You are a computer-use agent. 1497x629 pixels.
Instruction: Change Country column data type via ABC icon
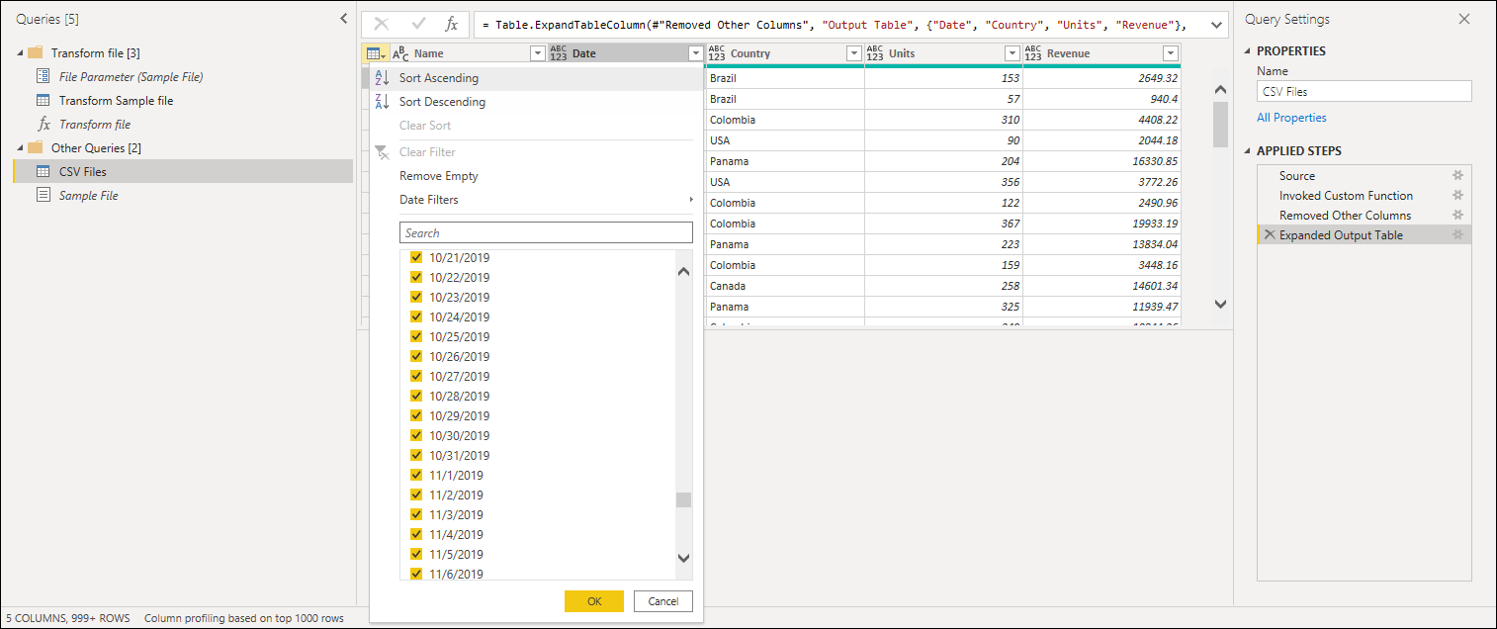(x=718, y=52)
